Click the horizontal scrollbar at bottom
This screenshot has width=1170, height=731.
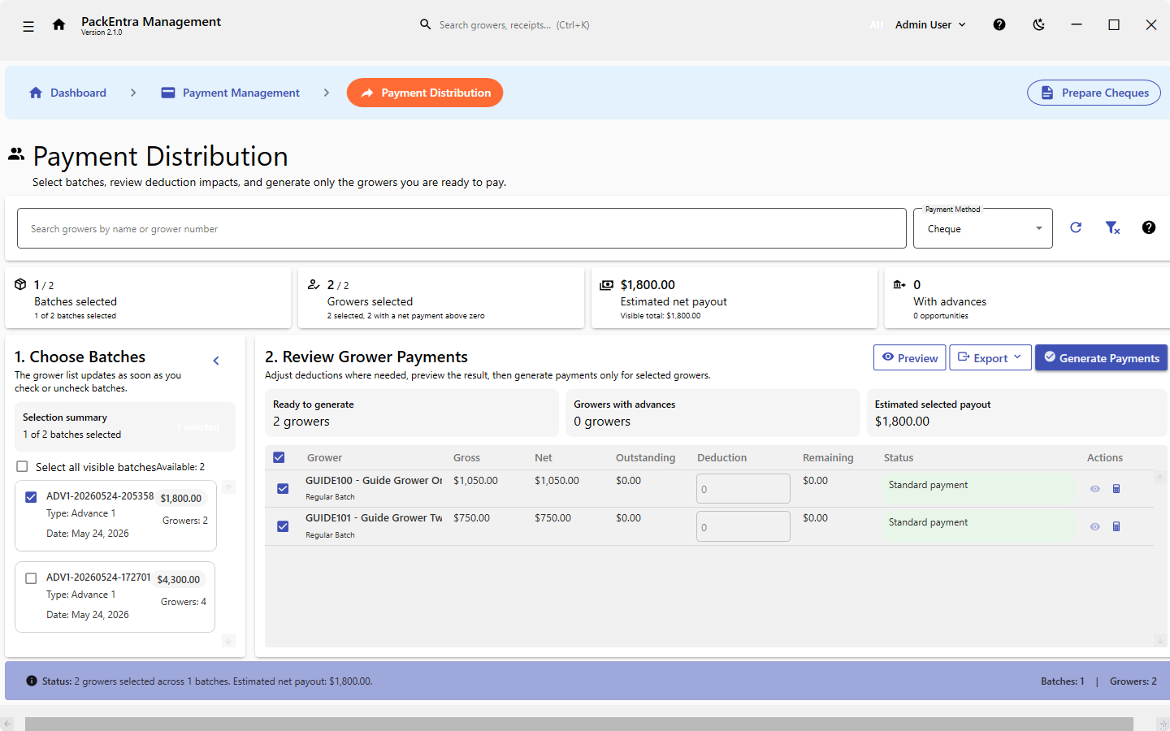(x=578, y=724)
